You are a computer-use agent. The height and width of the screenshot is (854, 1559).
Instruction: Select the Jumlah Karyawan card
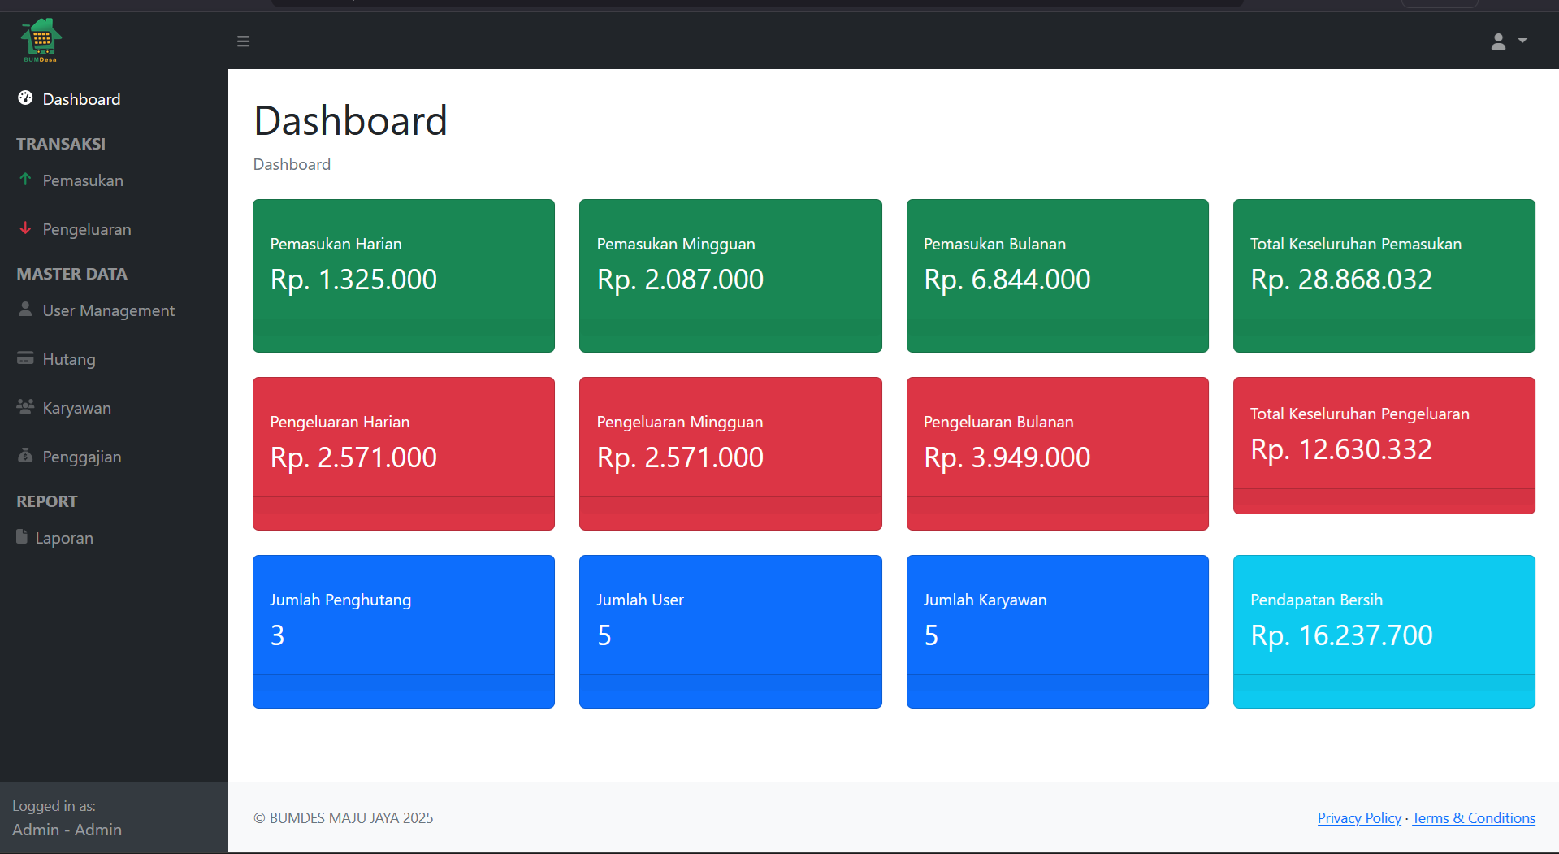(1058, 631)
